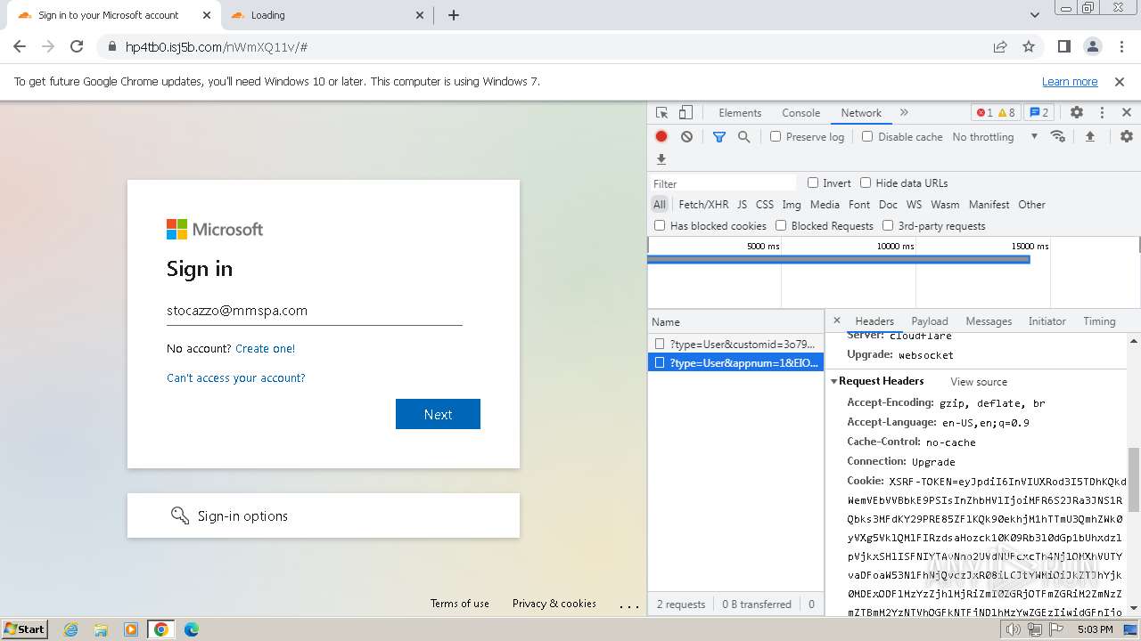Click the email field containing stocazzo@mmspa.com
Image resolution: width=1141 pixels, height=641 pixels.
point(315,311)
